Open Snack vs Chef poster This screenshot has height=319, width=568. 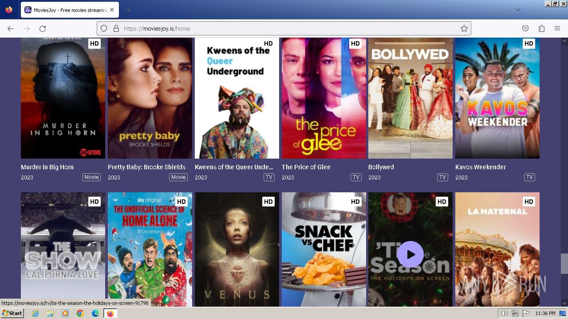[324, 249]
